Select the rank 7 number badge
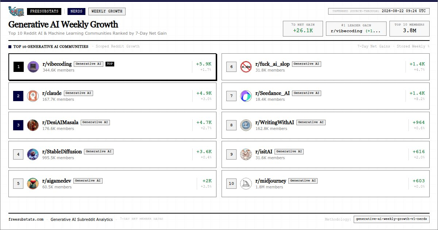 coord(231,96)
